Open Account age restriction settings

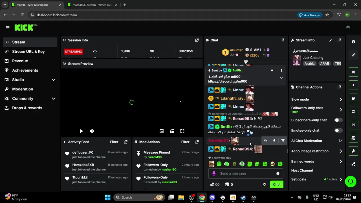click(341, 151)
